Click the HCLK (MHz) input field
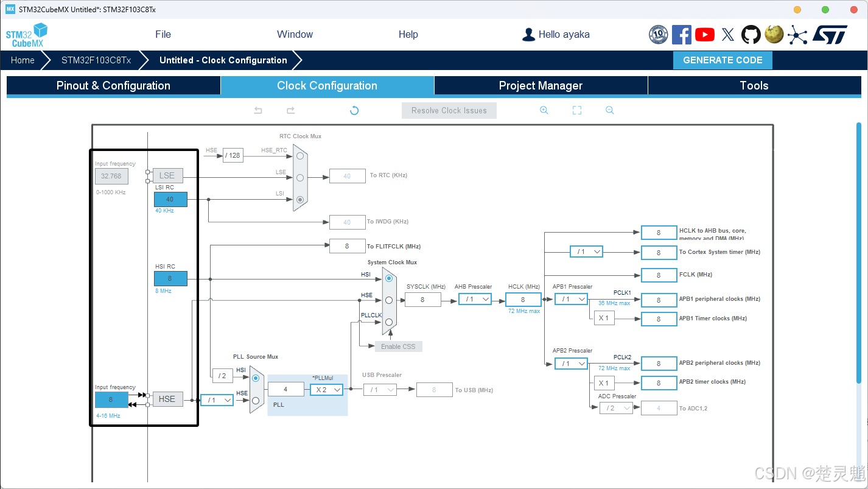Screen dimensions: 868x489 click(x=523, y=299)
